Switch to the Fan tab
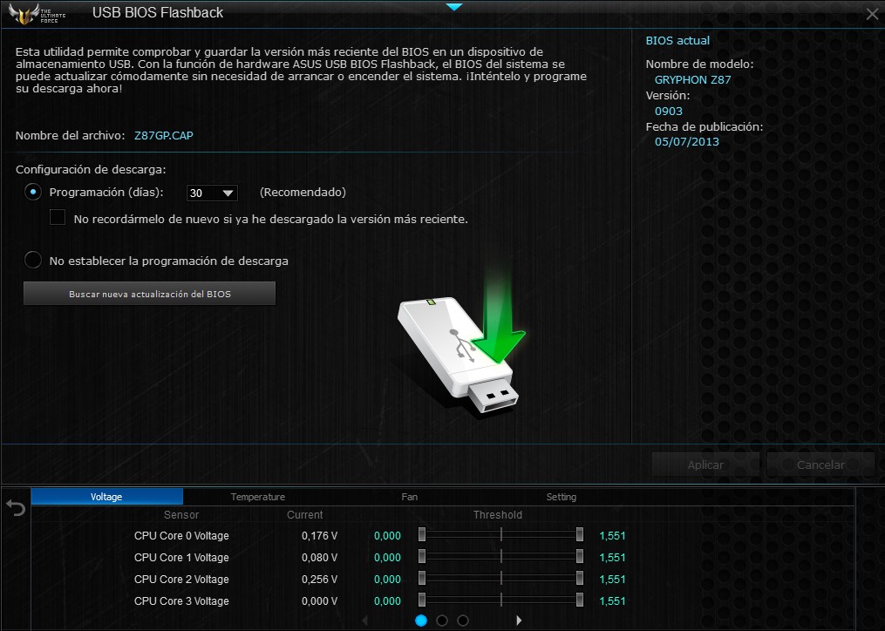 click(409, 497)
